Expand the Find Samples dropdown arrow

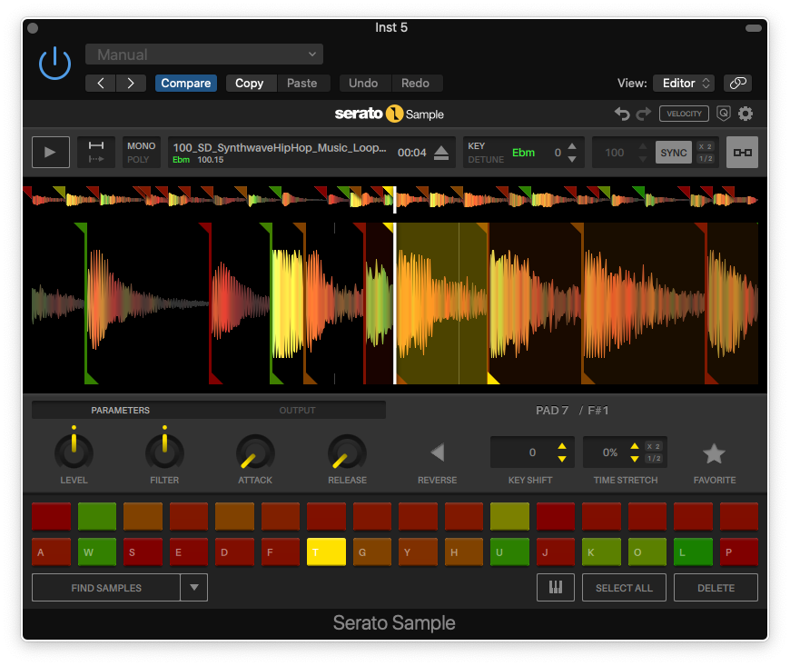pyautogui.click(x=193, y=588)
